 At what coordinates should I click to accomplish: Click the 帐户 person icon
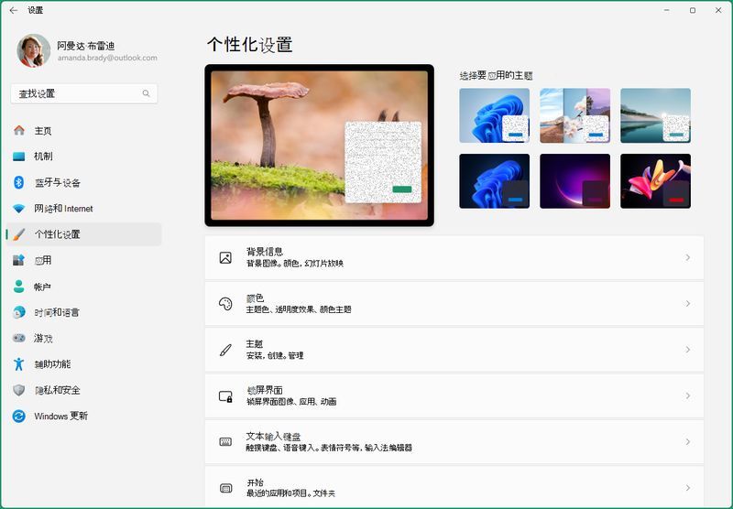tap(18, 287)
